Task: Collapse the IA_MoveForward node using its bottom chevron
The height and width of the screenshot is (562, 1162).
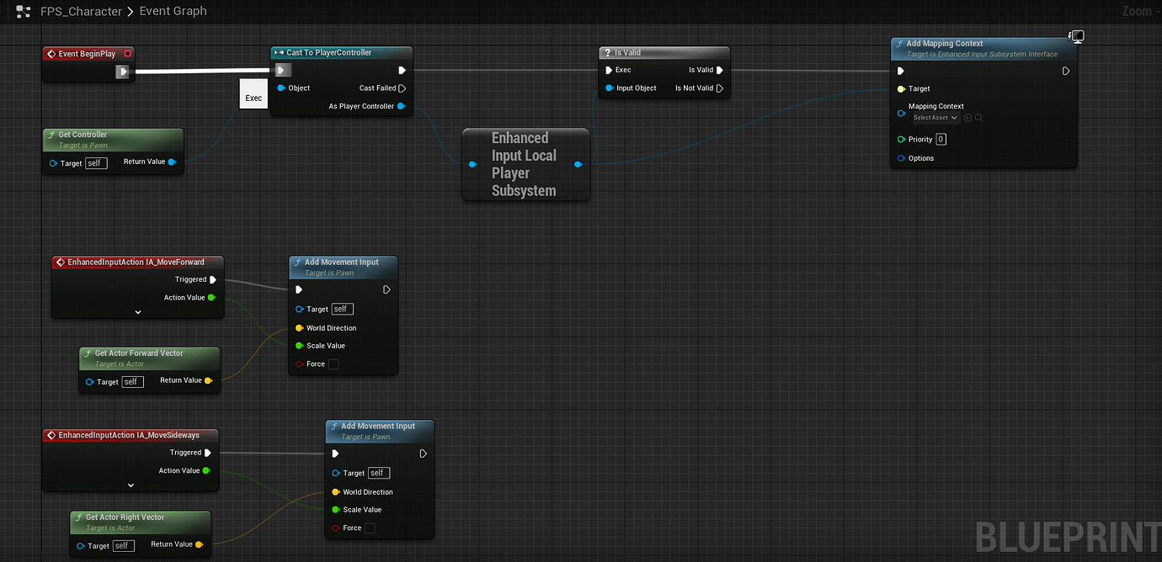Action: click(137, 311)
